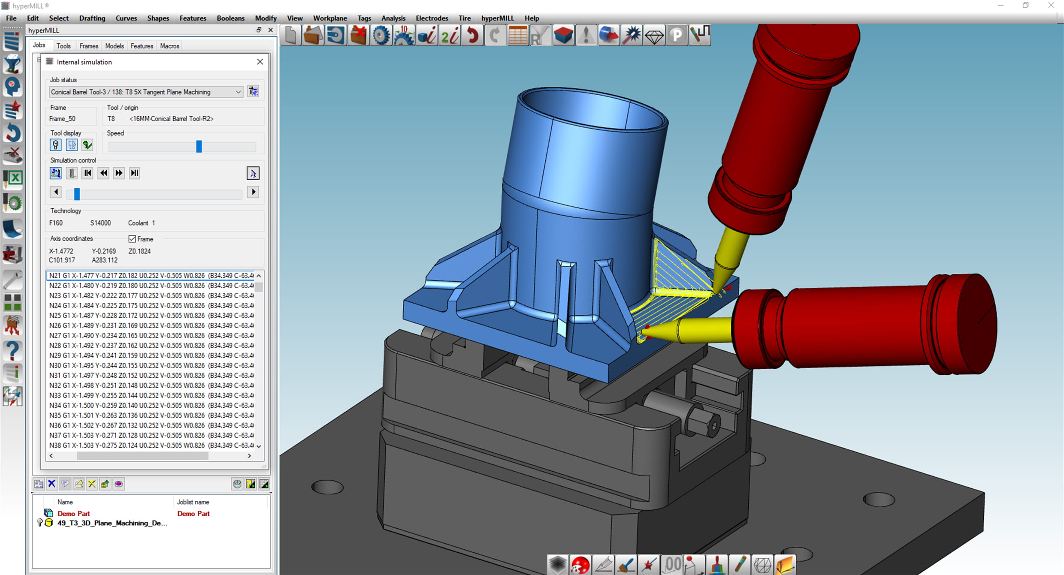Click the stacked layers icon in bottom toolbar
The height and width of the screenshot is (575, 1064).
557,565
